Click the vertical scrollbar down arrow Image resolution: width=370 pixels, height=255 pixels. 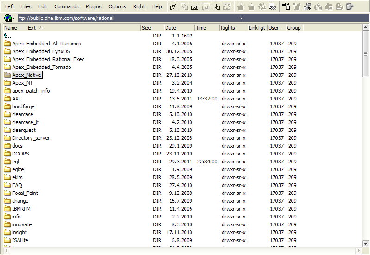coord(365,244)
